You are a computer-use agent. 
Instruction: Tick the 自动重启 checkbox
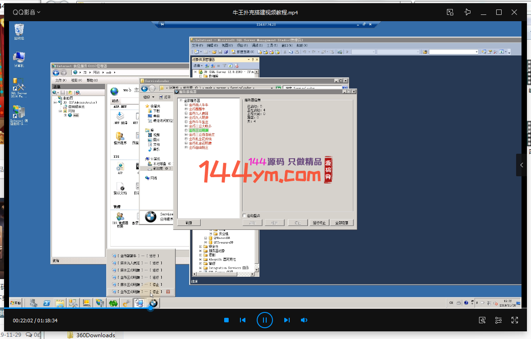tap(244, 215)
